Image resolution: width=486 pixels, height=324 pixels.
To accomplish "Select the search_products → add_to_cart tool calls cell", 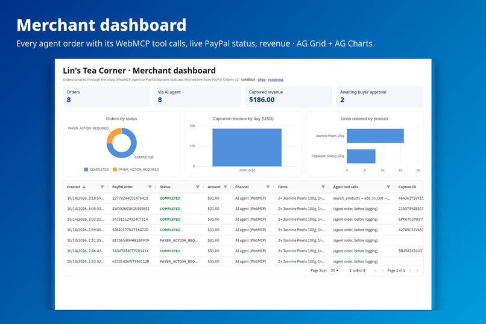I will (x=361, y=198).
